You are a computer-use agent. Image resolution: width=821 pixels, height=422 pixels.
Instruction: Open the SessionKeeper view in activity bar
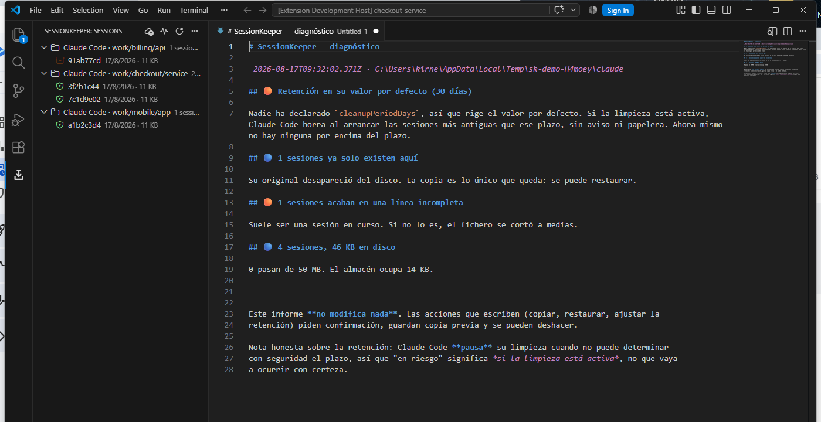point(19,175)
